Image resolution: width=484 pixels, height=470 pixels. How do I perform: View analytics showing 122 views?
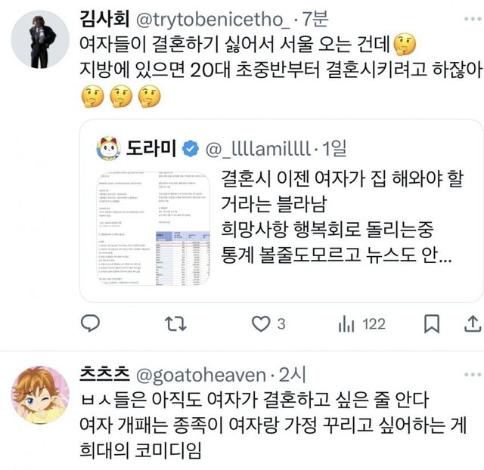[x=361, y=324]
